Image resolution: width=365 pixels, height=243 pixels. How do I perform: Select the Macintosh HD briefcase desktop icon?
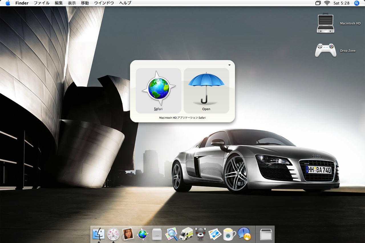(325, 23)
